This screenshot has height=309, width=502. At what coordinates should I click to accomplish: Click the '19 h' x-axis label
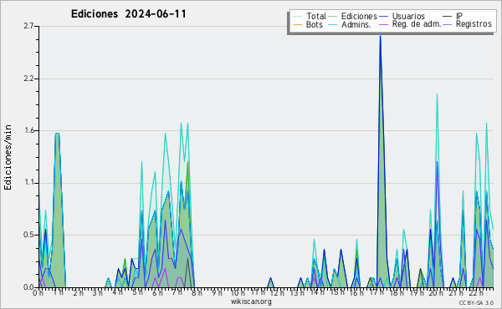click(x=416, y=293)
